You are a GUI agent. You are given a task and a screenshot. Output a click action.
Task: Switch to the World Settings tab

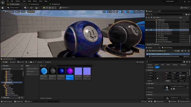pos(168,48)
